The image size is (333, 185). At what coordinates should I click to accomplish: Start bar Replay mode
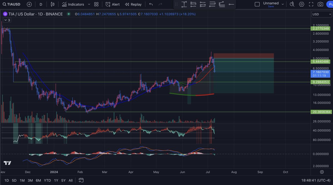[x=133, y=4]
